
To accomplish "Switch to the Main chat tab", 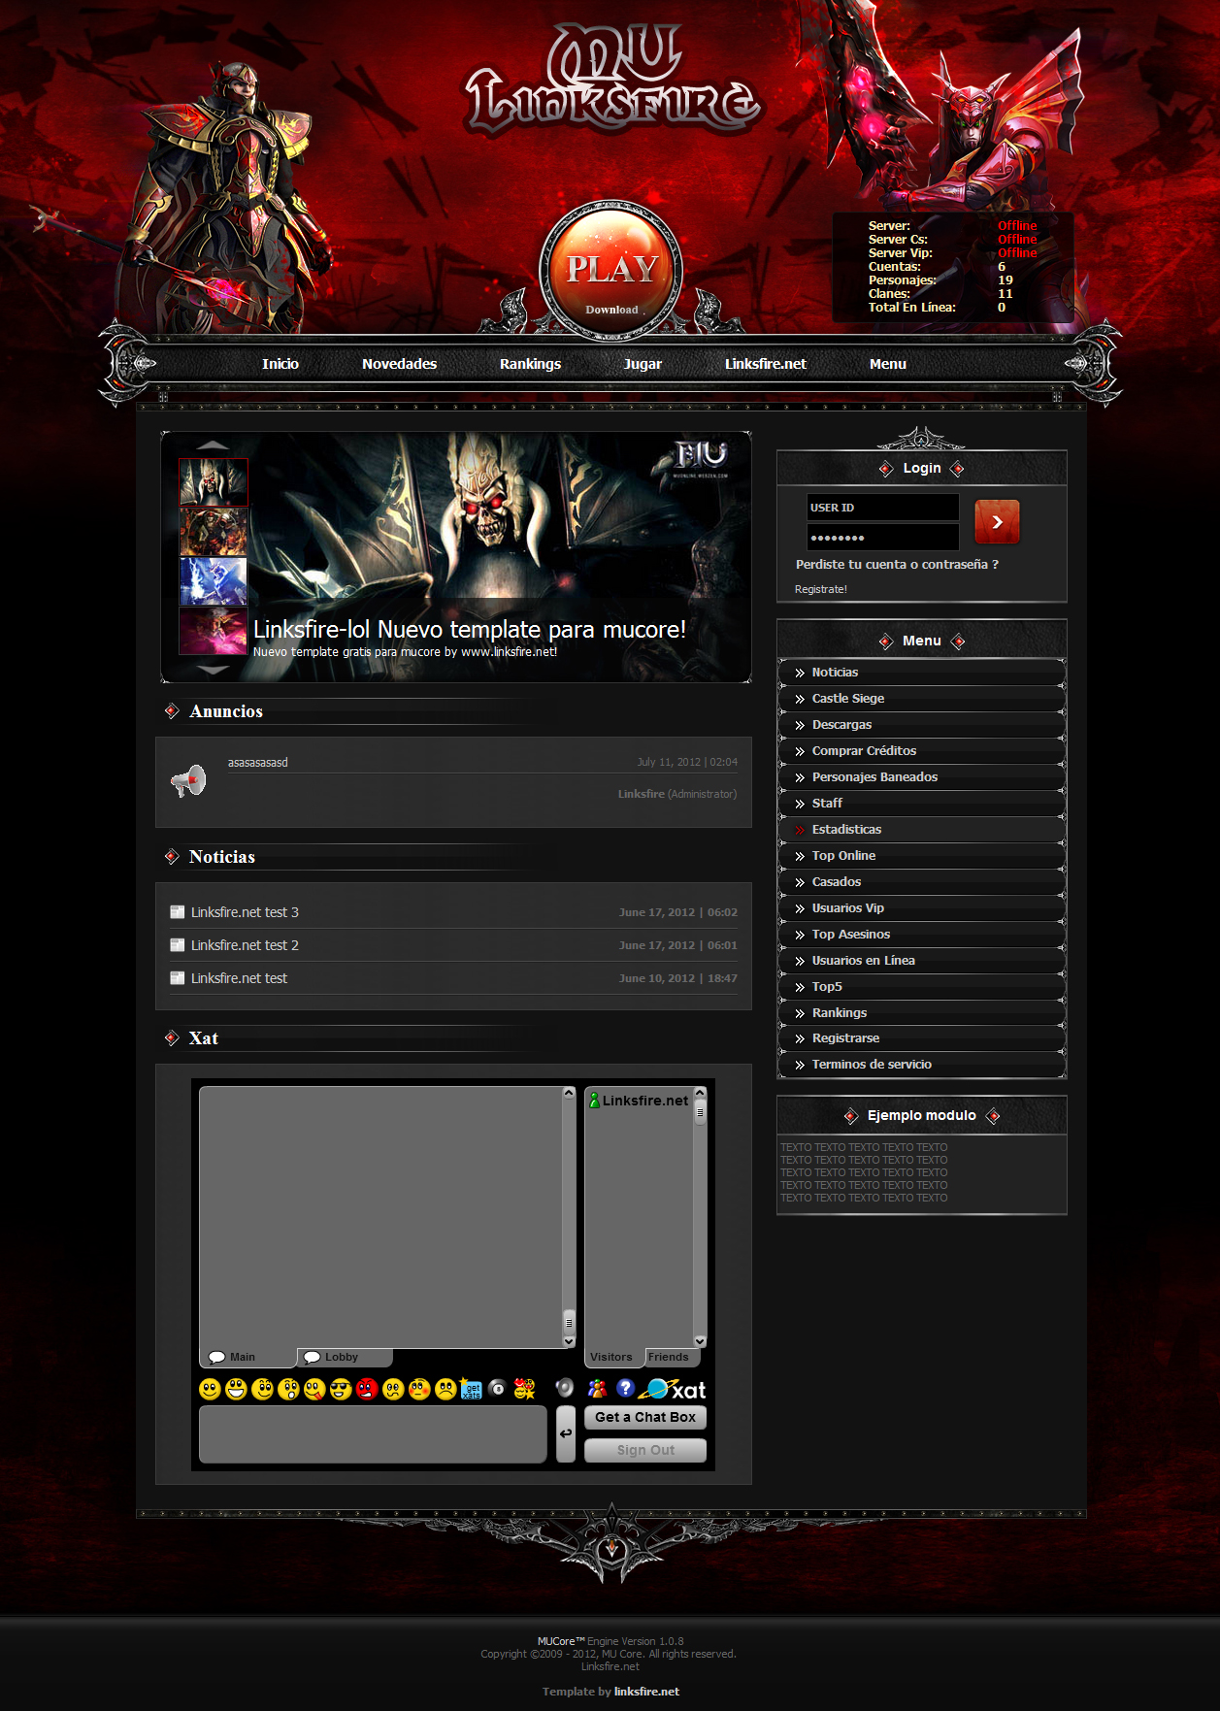I will (x=247, y=1357).
